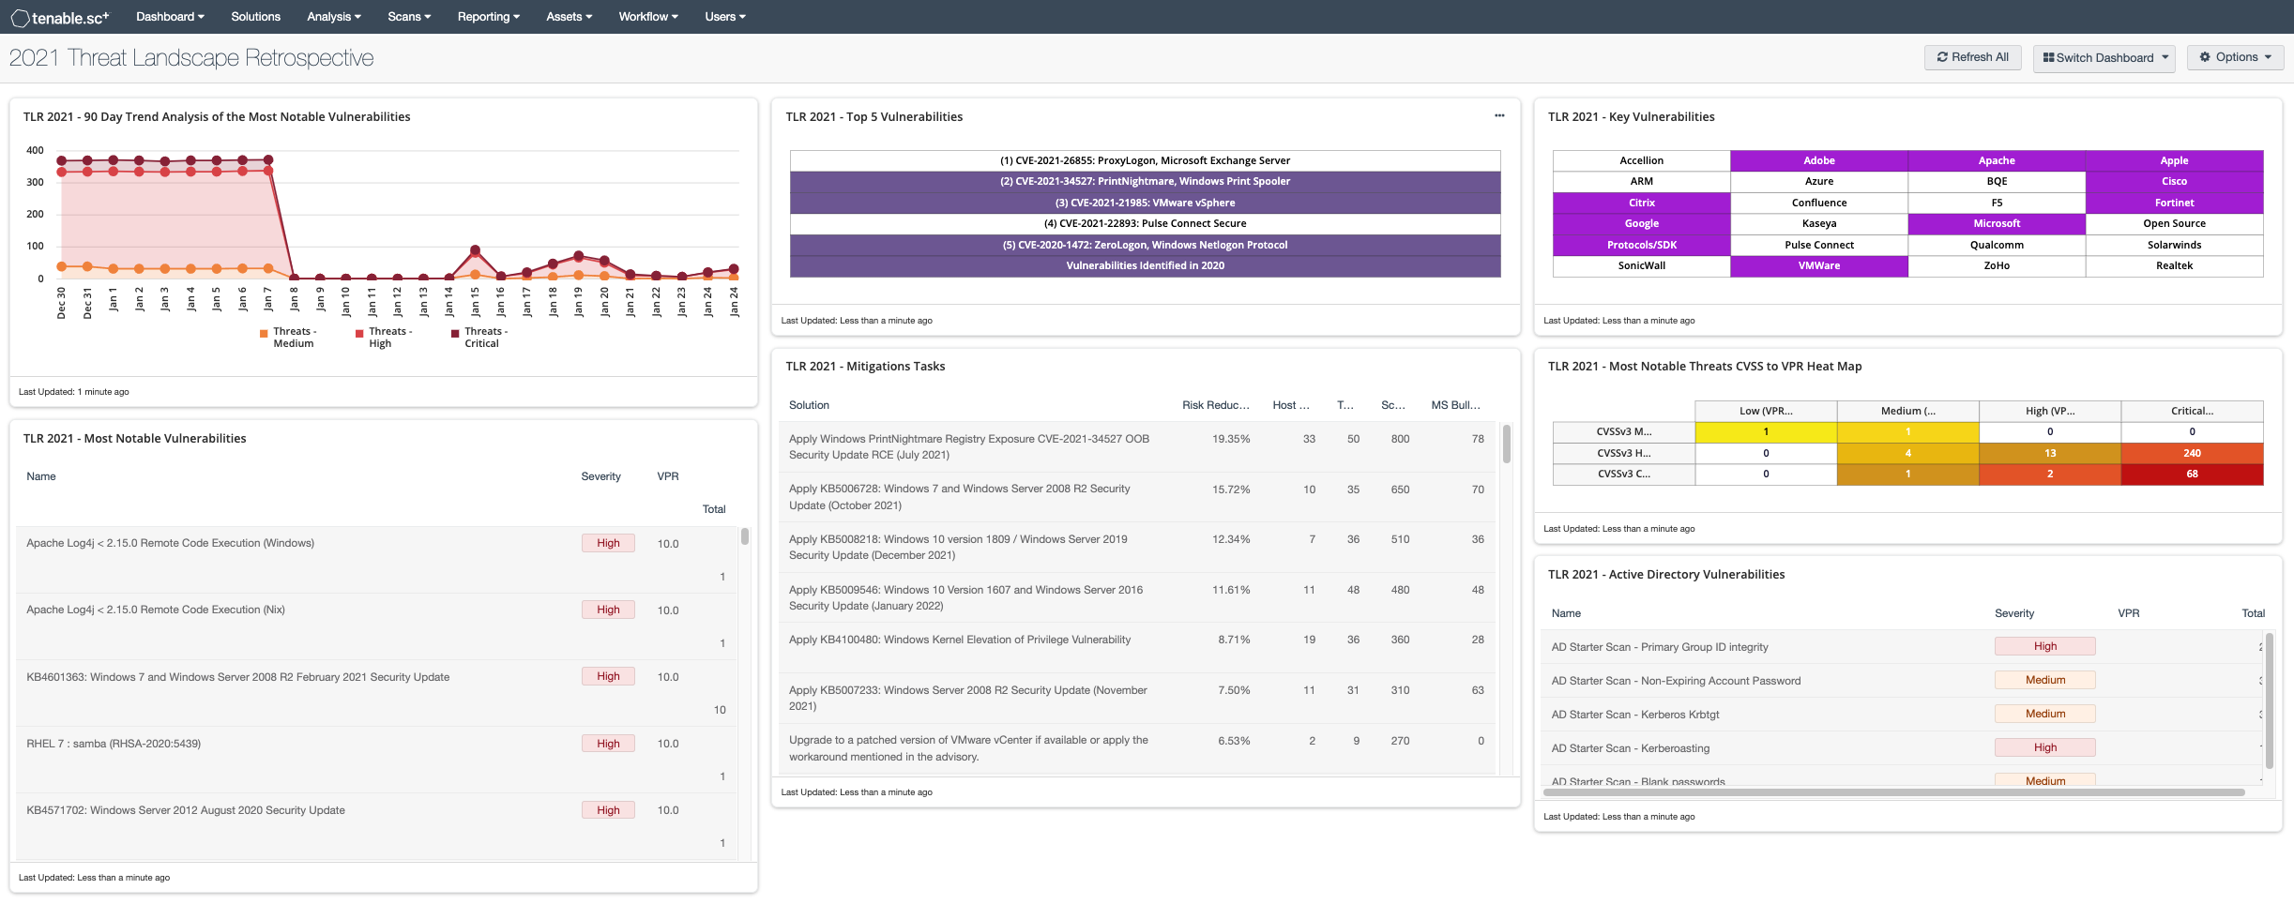The height and width of the screenshot is (904, 2294).
Task: Toggle the Threats - High legend marker
Action: pos(359,333)
